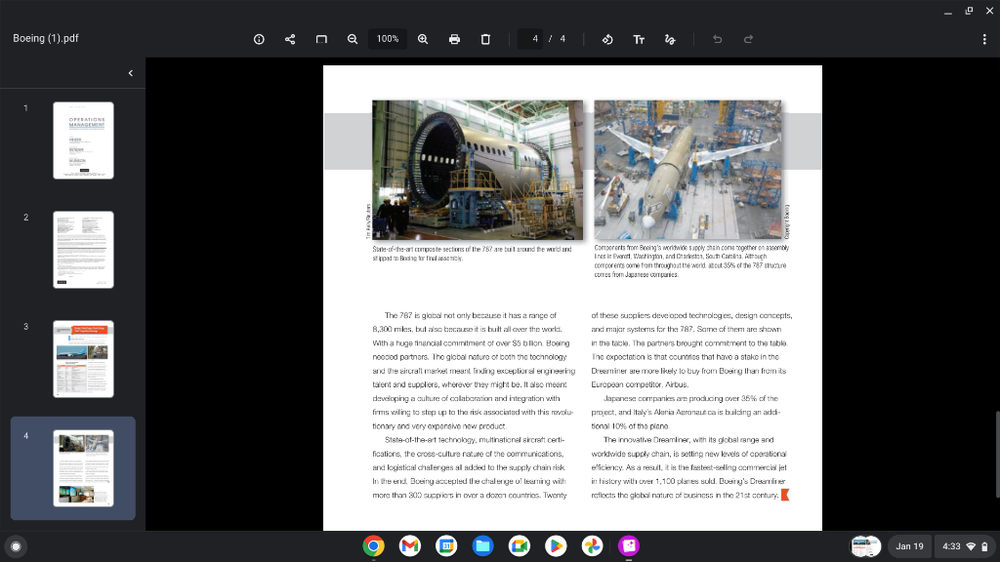Rotate the page counterclockwise
Viewport: 1000px width, 562px height.
point(606,39)
